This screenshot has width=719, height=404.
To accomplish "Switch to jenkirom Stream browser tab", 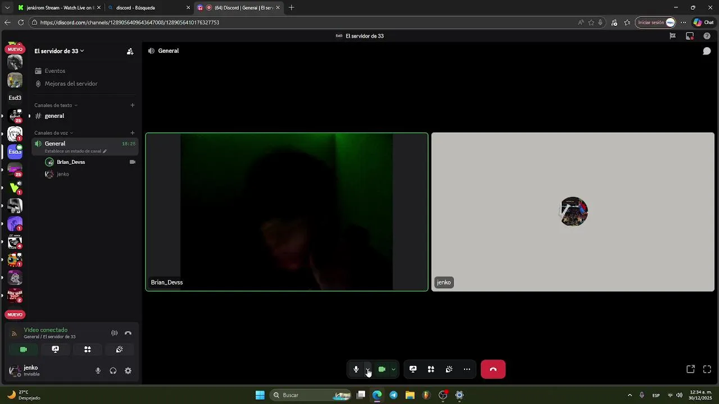I will [x=60, y=8].
